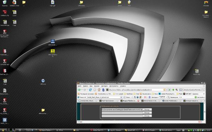Image resolution: width=212 pixels, height=132 pixels.
Task: Click Firefox Forward arrow button
Action: (85, 90)
